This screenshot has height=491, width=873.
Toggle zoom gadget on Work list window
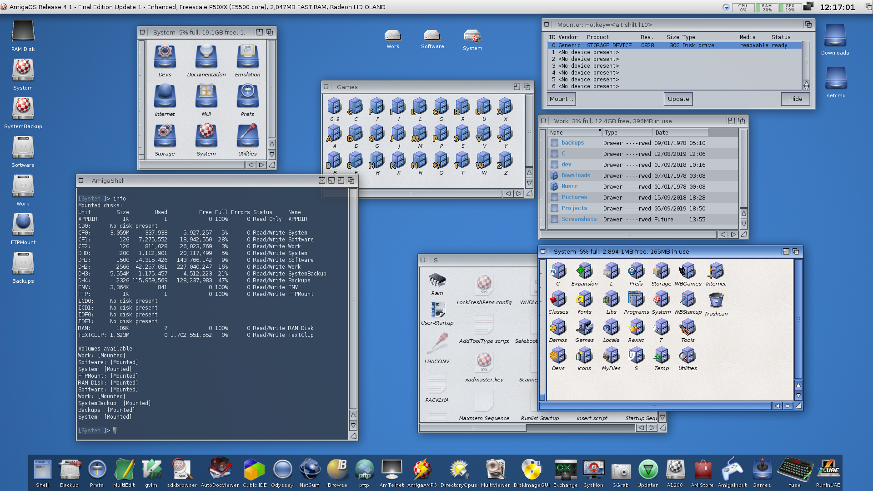point(731,121)
